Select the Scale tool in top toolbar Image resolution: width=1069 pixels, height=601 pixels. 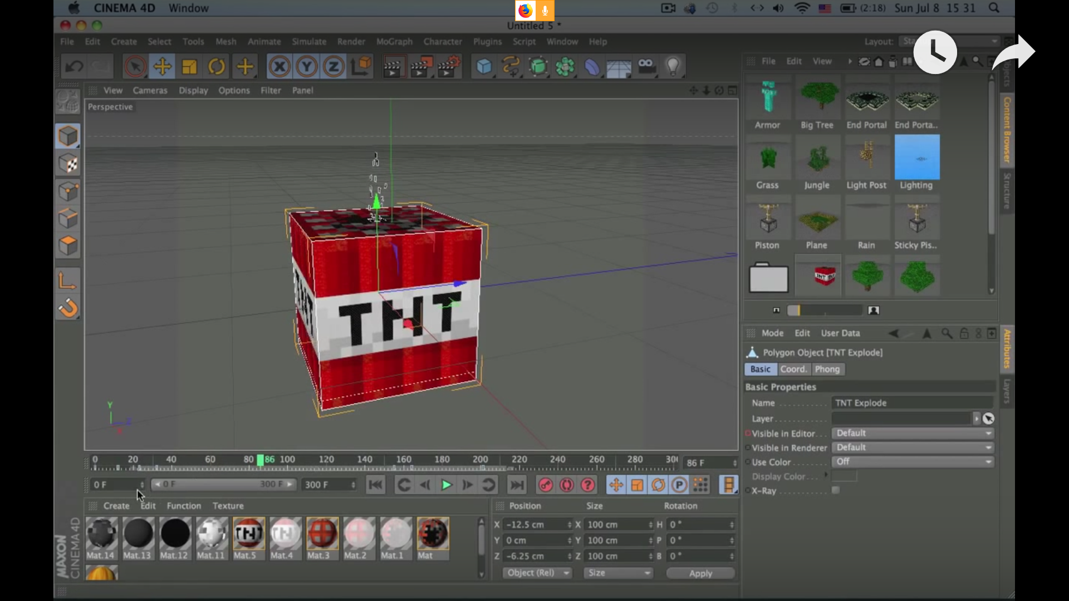click(189, 67)
